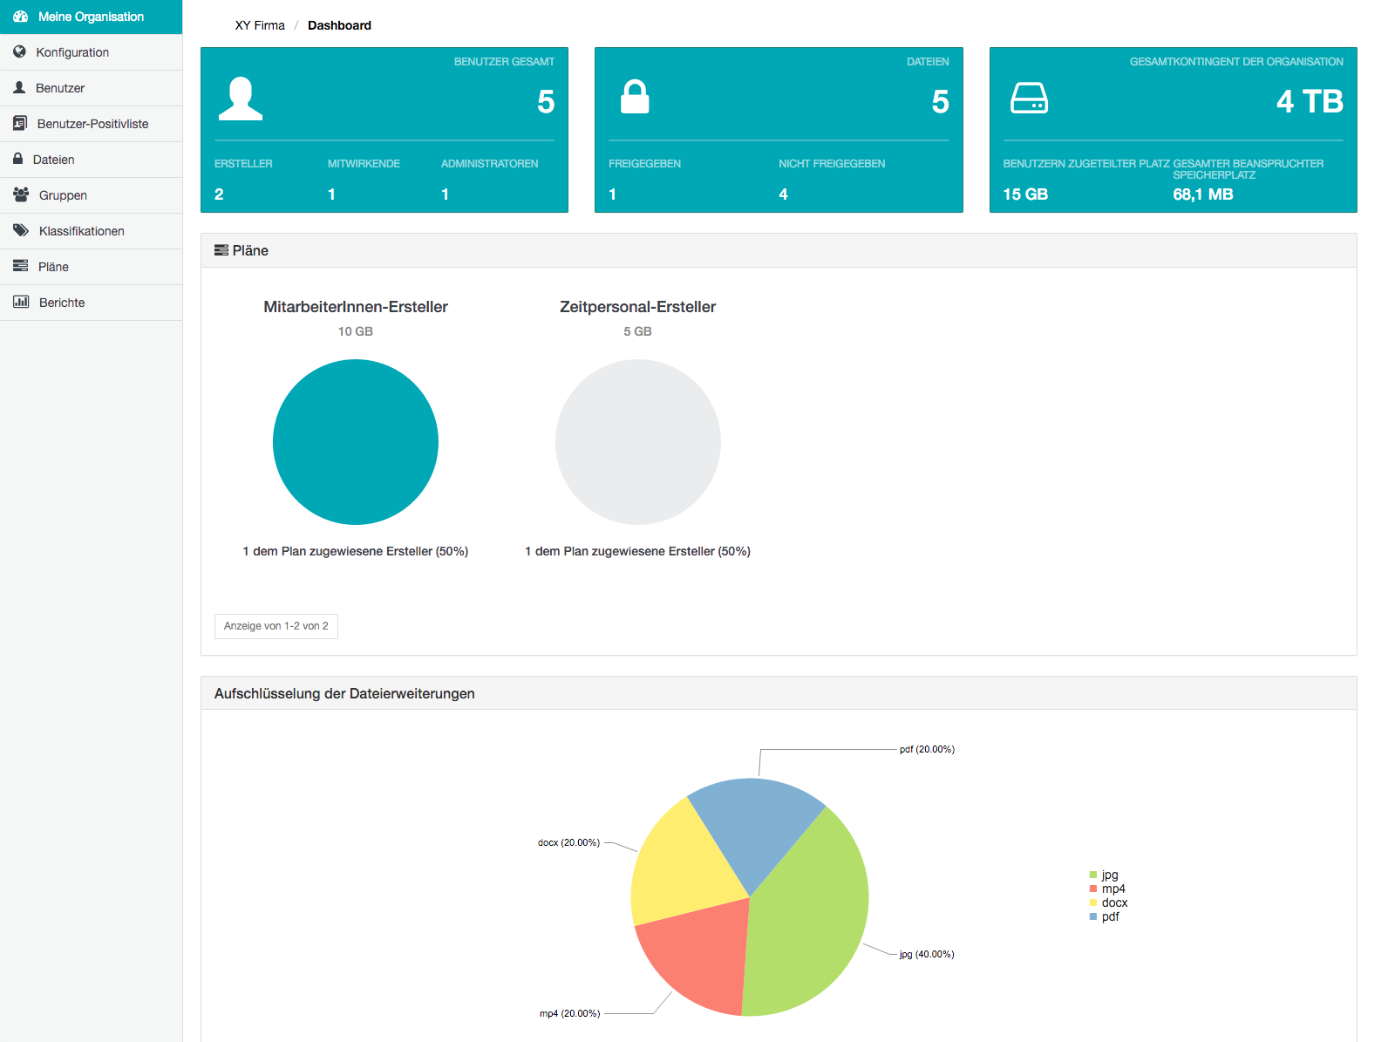Screen dimensions: 1388x1042
Task: Click the contact card icon for Benutzer-Positivliste
Action: 20,124
